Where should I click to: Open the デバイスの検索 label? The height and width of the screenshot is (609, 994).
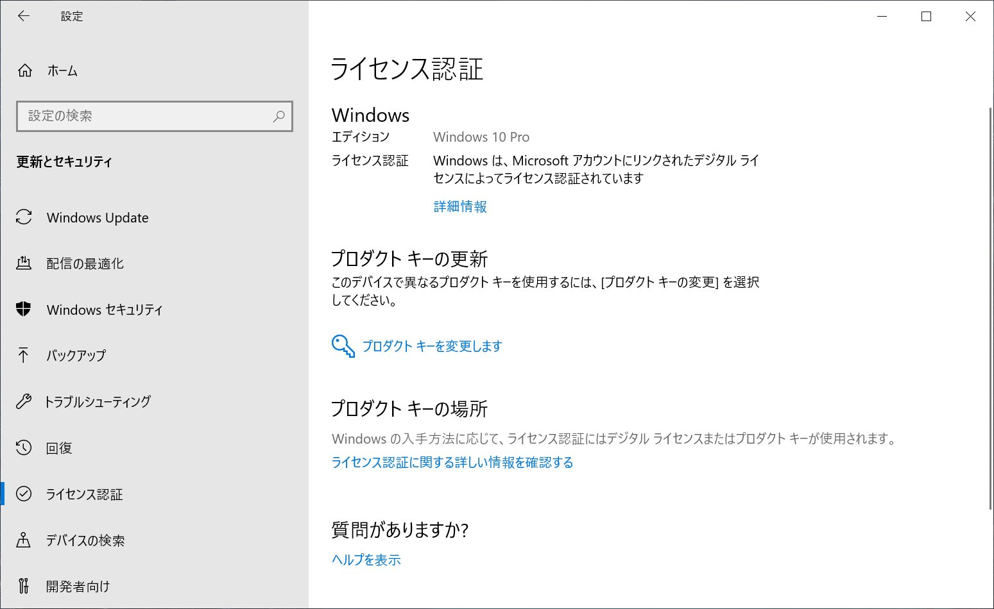[85, 540]
